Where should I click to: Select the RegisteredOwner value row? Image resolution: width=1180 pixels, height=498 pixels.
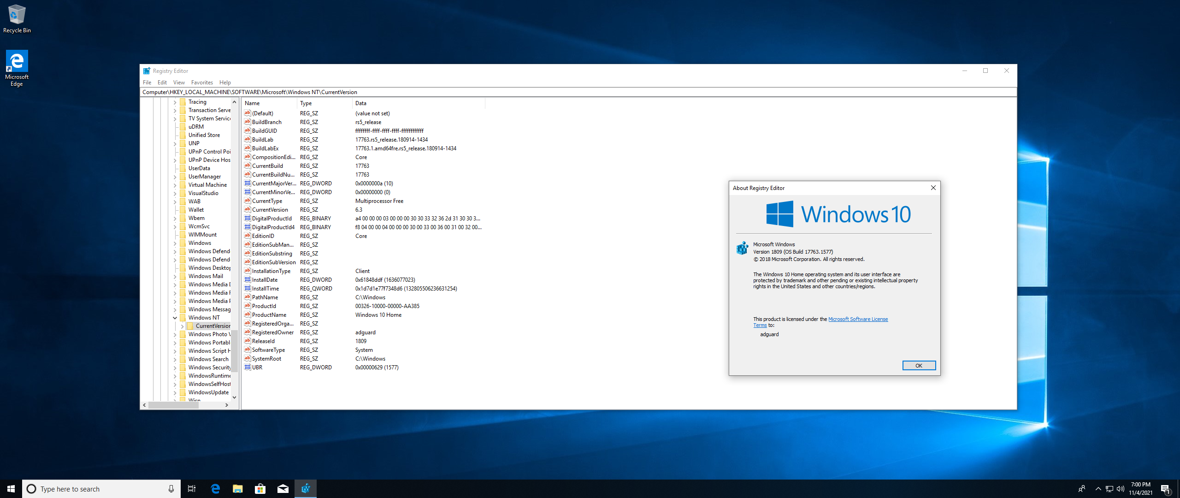[364, 332]
